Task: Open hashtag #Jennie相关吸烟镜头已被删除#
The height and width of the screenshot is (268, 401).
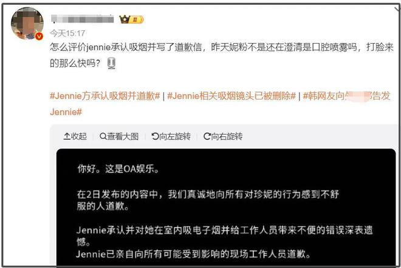Action: [x=231, y=96]
